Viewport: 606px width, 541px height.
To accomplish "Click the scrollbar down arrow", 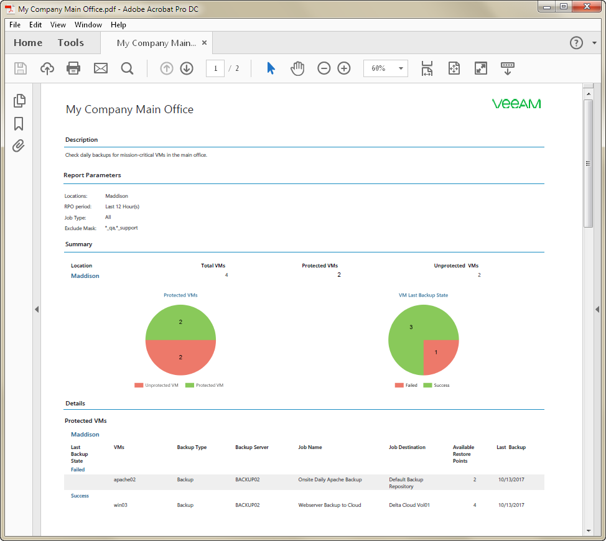I will point(588,530).
